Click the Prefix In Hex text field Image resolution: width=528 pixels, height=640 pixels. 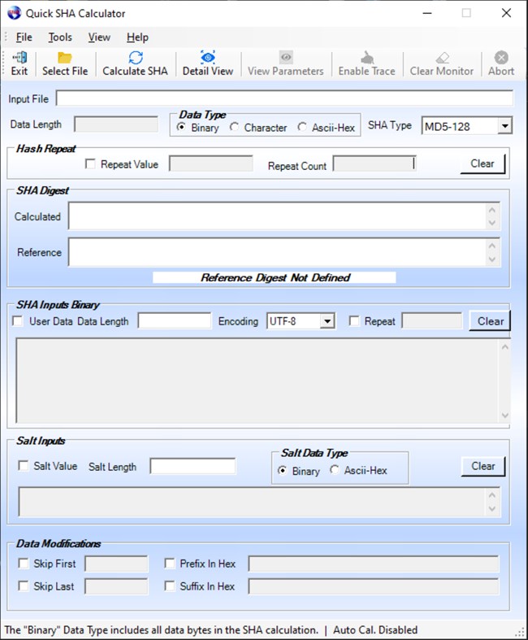(374, 564)
